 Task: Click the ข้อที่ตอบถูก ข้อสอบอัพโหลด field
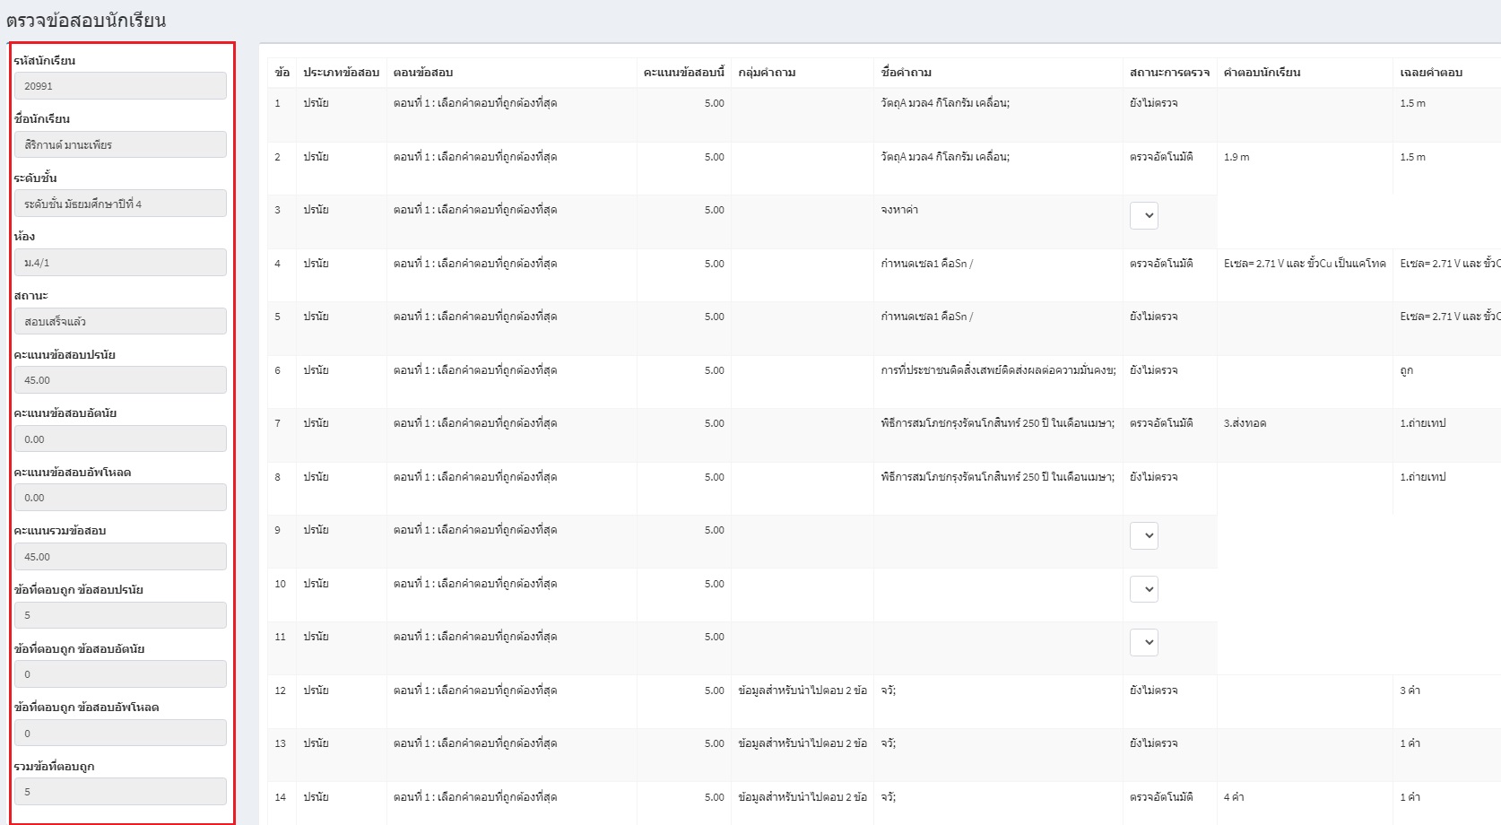(120, 734)
